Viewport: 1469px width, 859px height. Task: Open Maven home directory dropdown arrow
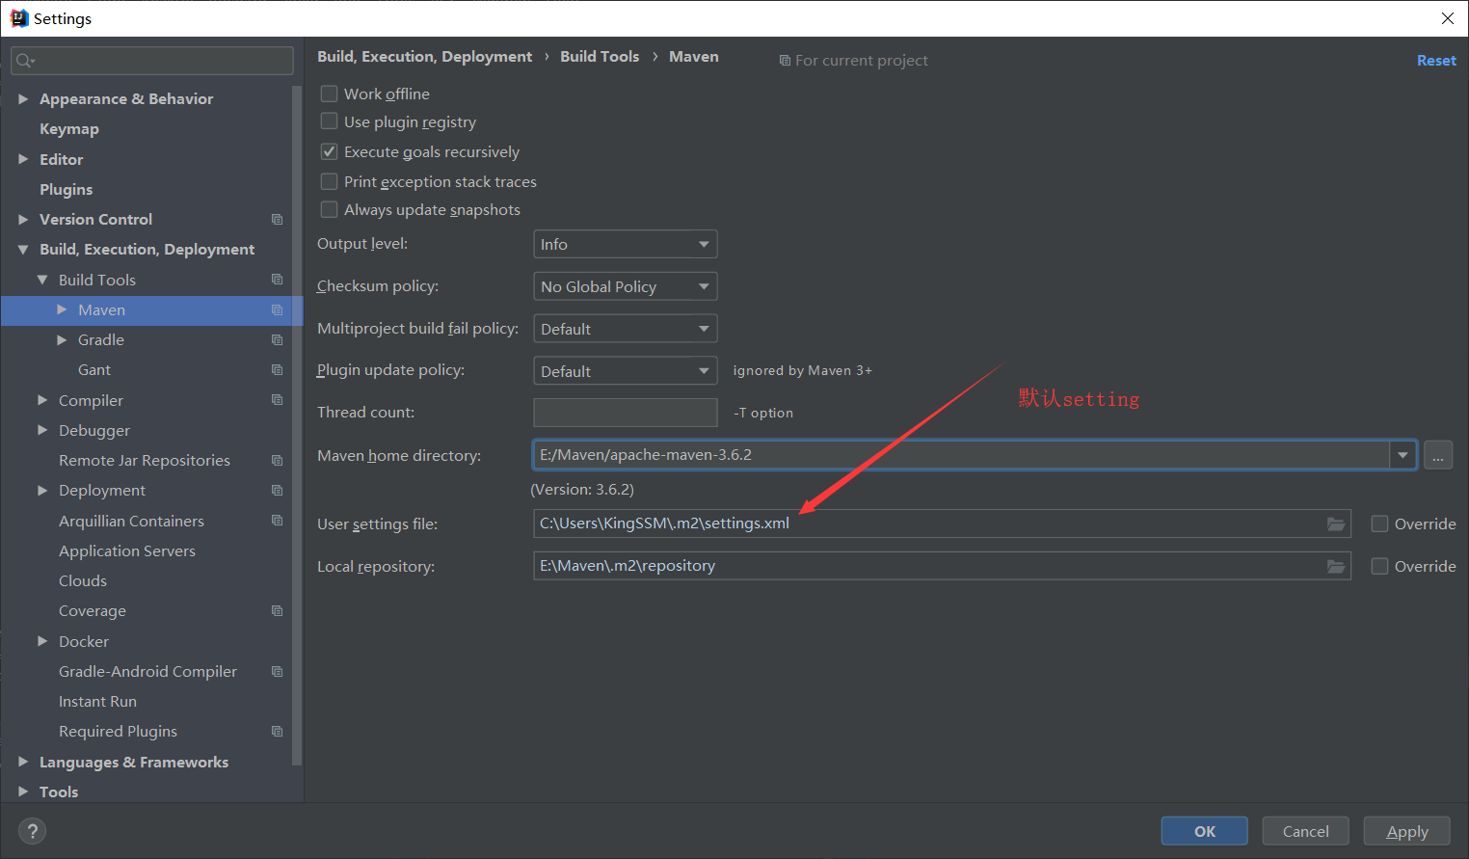point(1402,455)
